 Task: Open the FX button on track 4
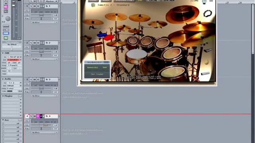(27, 121)
